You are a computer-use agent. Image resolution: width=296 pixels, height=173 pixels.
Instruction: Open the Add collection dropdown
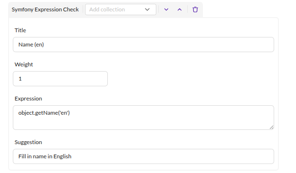click(x=121, y=9)
